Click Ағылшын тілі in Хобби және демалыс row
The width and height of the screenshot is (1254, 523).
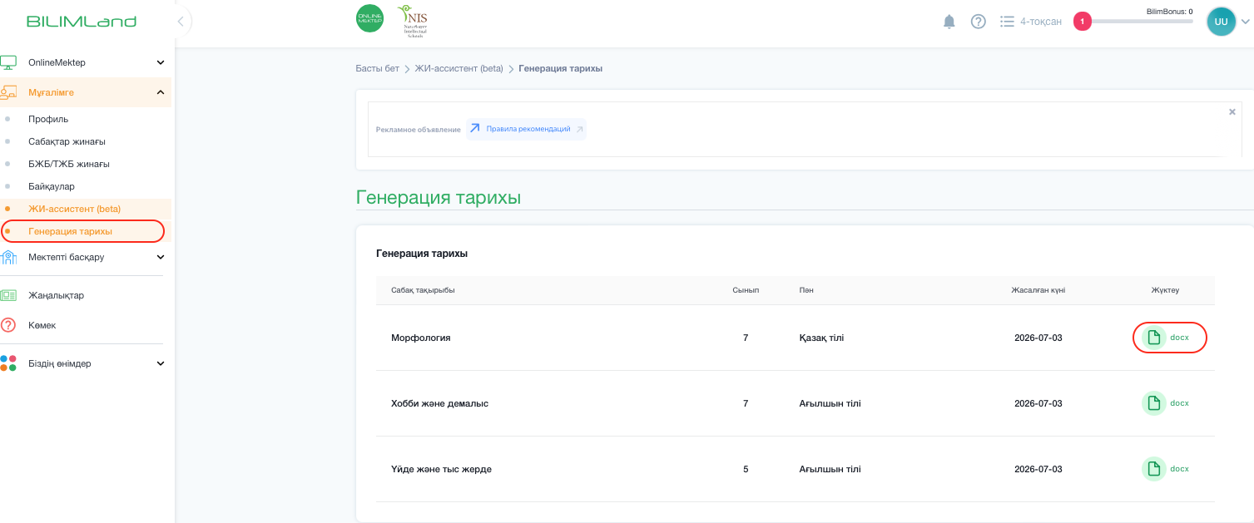coord(830,403)
